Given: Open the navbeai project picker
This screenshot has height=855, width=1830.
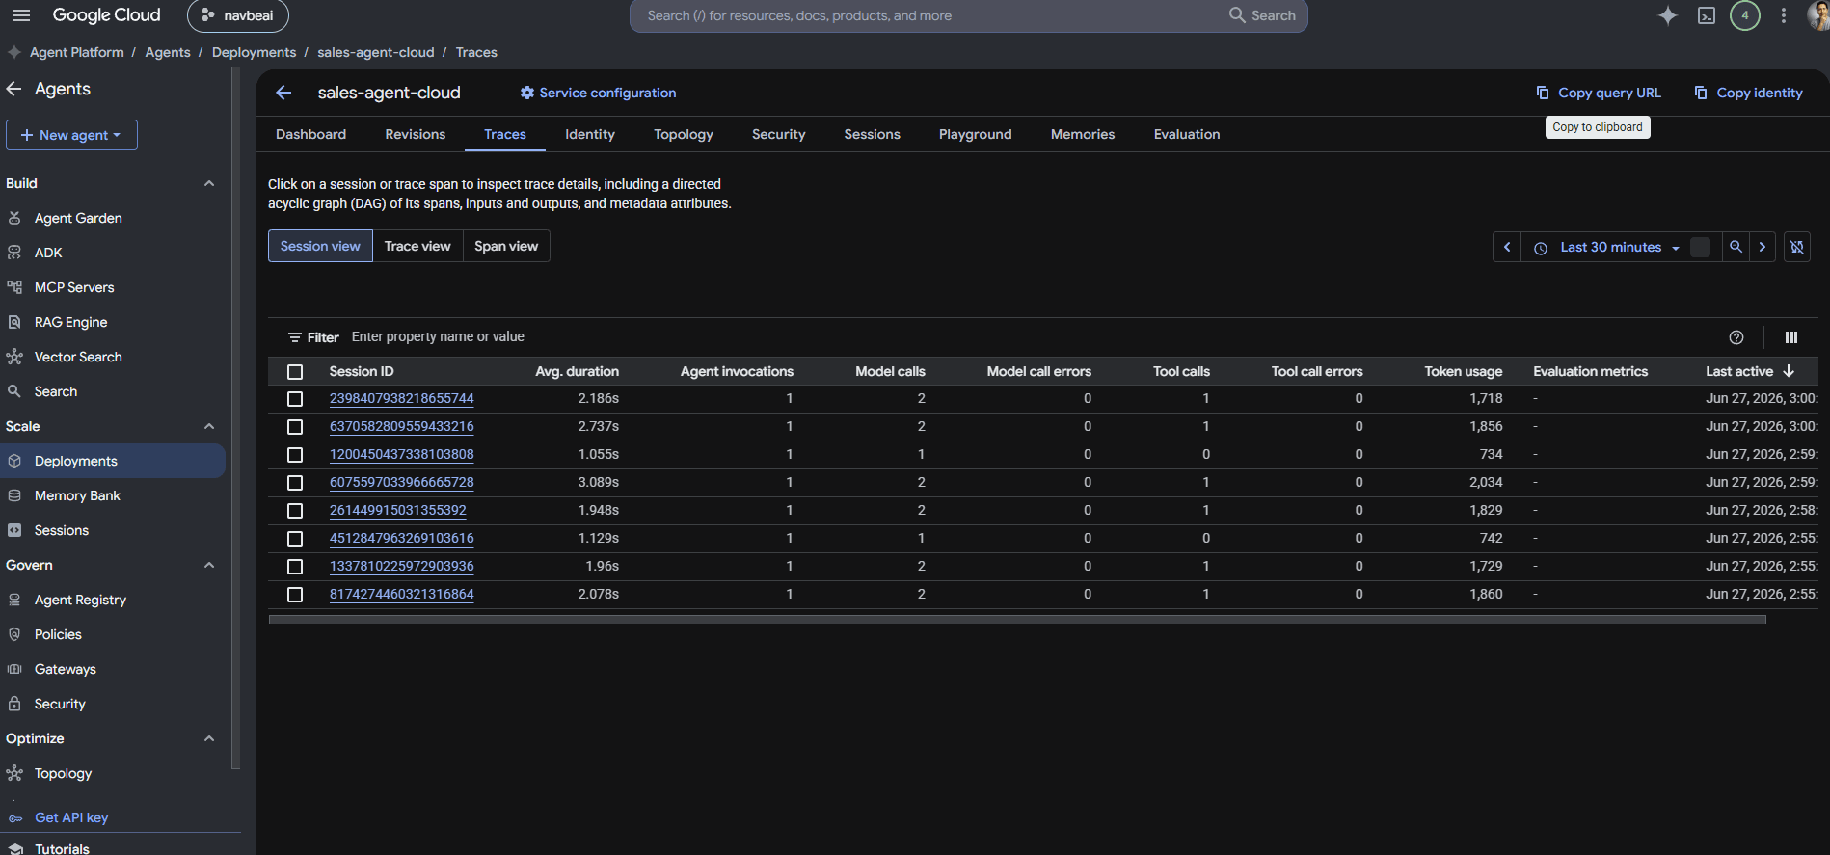Looking at the screenshot, I should click(x=237, y=15).
